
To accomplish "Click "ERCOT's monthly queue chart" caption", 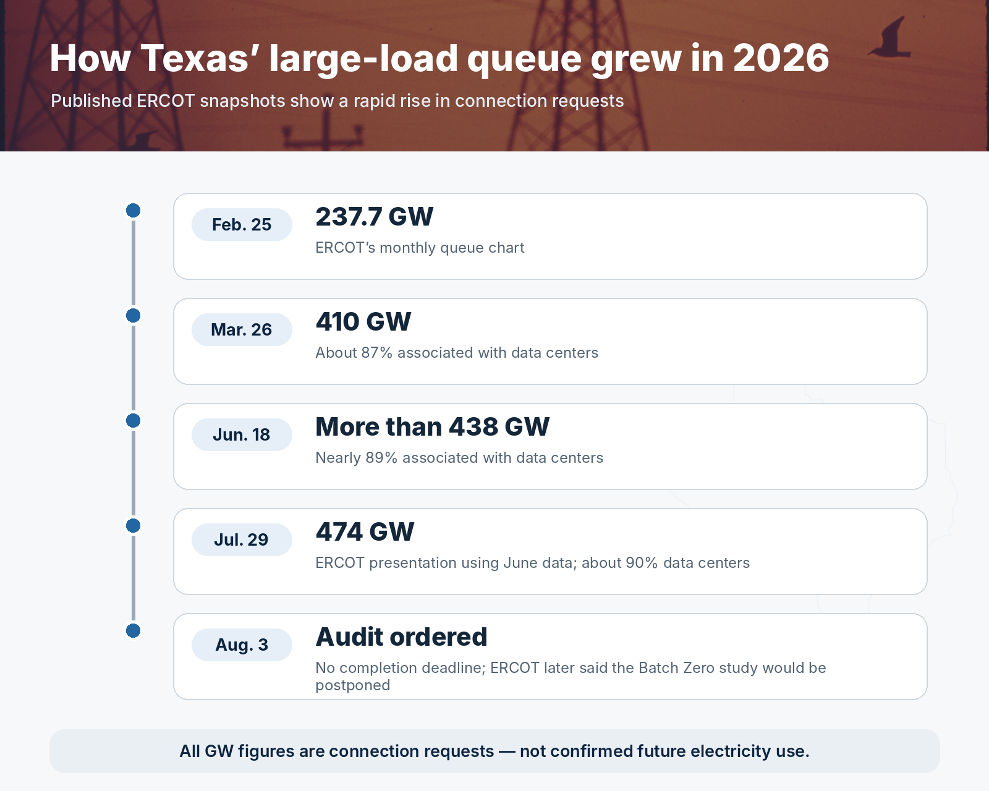I will pyautogui.click(x=420, y=248).
